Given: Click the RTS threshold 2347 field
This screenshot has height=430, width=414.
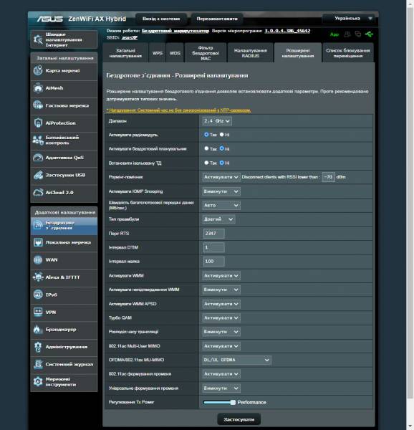Looking at the screenshot, I should [213, 234].
